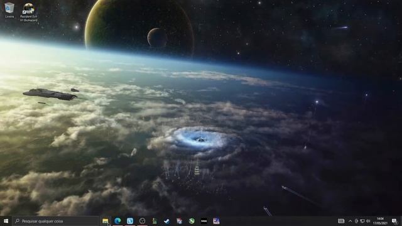402x226 pixels.
Task: Launch Steam from the taskbar
Action: point(167,221)
